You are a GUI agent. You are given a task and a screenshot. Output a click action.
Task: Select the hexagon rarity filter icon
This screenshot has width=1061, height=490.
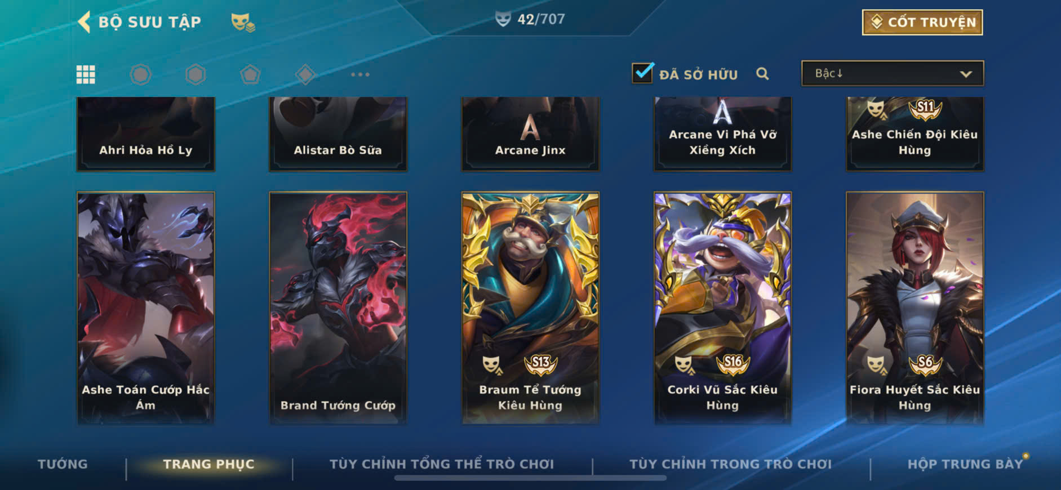[196, 74]
